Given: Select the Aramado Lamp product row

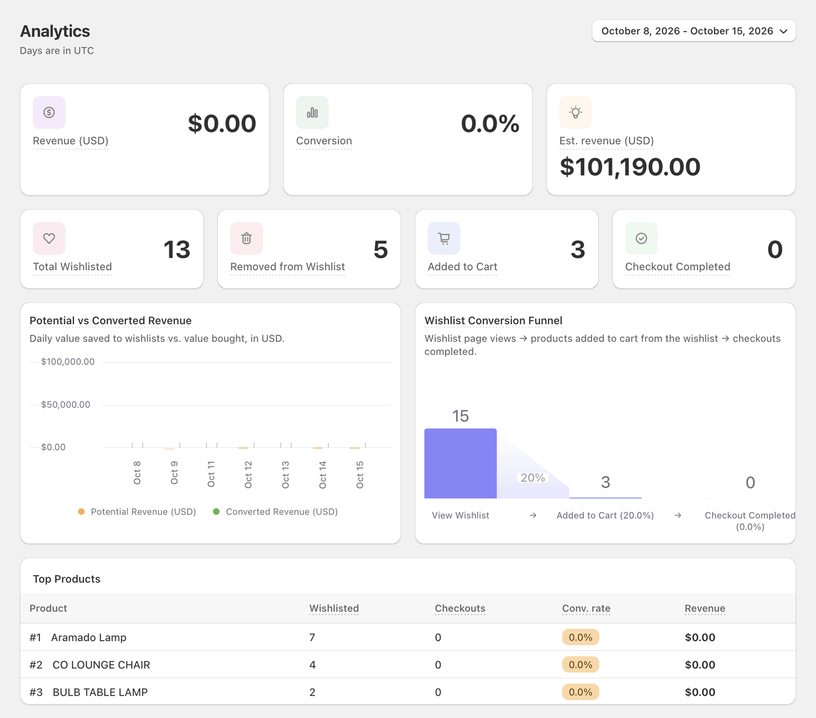Looking at the screenshot, I should click(x=408, y=637).
